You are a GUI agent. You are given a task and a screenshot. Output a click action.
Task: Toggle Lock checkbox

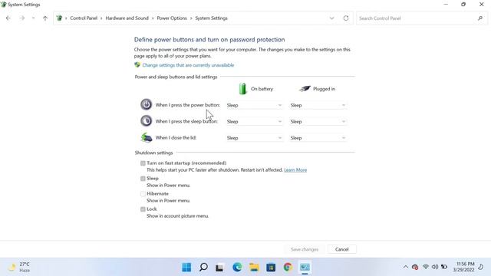[x=143, y=209]
